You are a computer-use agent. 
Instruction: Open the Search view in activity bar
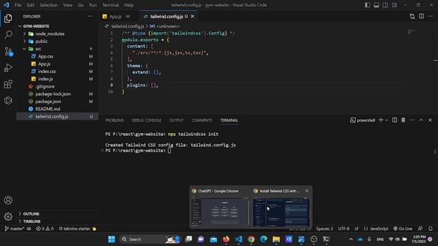8,35
